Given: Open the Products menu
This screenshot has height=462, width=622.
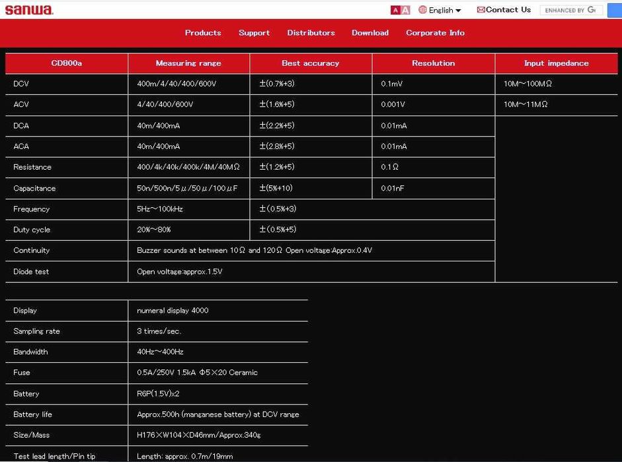Looking at the screenshot, I should coord(203,33).
